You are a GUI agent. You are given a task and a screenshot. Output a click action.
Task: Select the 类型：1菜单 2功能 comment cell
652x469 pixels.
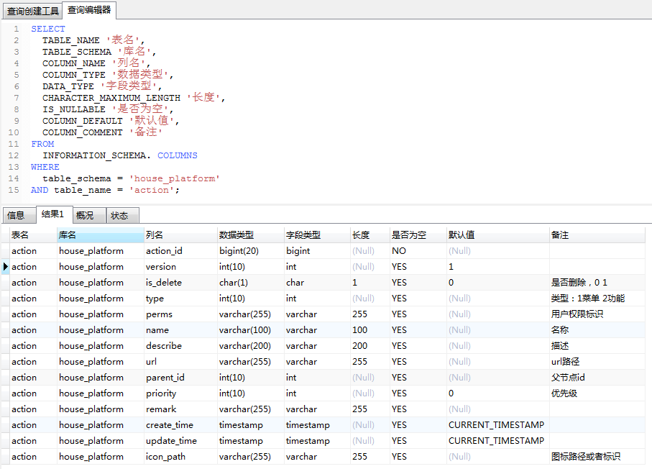click(x=597, y=299)
